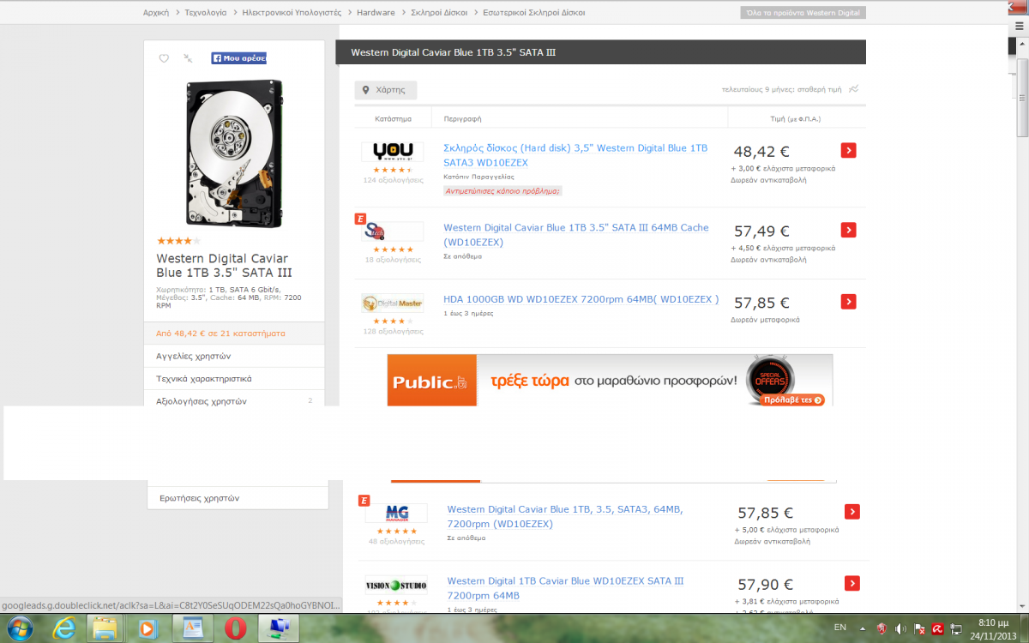The height and width of the screenshot is (643, 1029).
Task: Open Αγγελίες χρηστών sidebar item
Action: [x=235, y=356]
